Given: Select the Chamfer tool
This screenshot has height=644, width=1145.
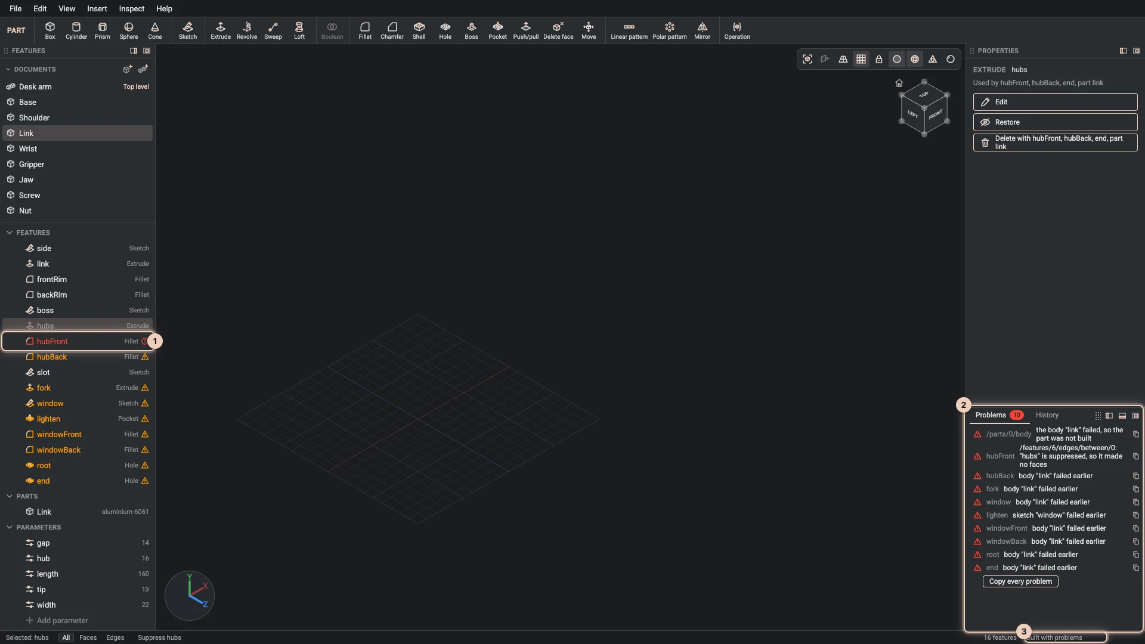Looking at the screenshot, I should 392,30.
